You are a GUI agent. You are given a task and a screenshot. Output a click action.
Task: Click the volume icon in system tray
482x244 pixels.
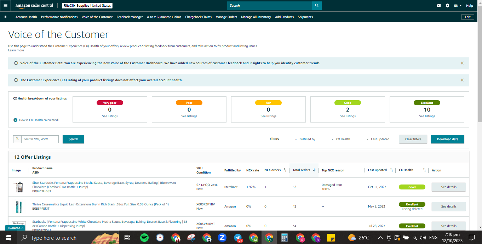point(423,238)
